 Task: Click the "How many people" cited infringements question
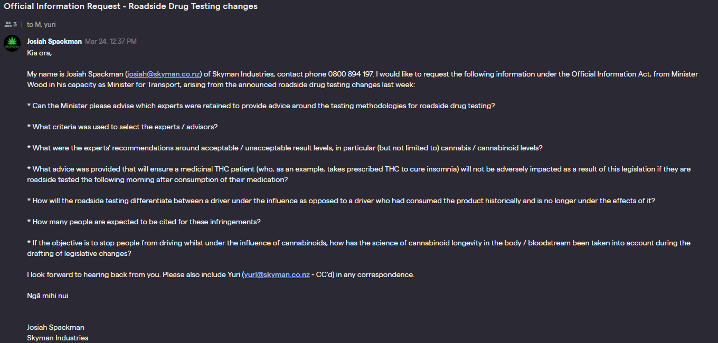(x=144, y=222)
